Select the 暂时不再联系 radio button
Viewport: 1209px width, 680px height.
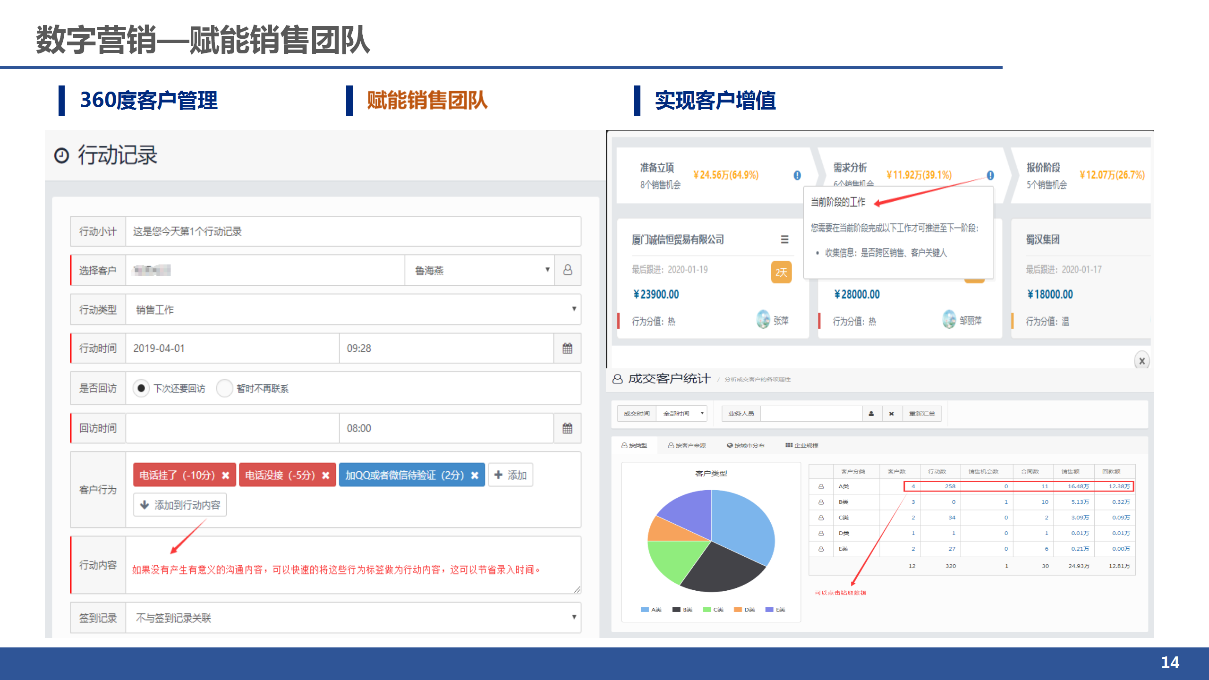point(224,388)
